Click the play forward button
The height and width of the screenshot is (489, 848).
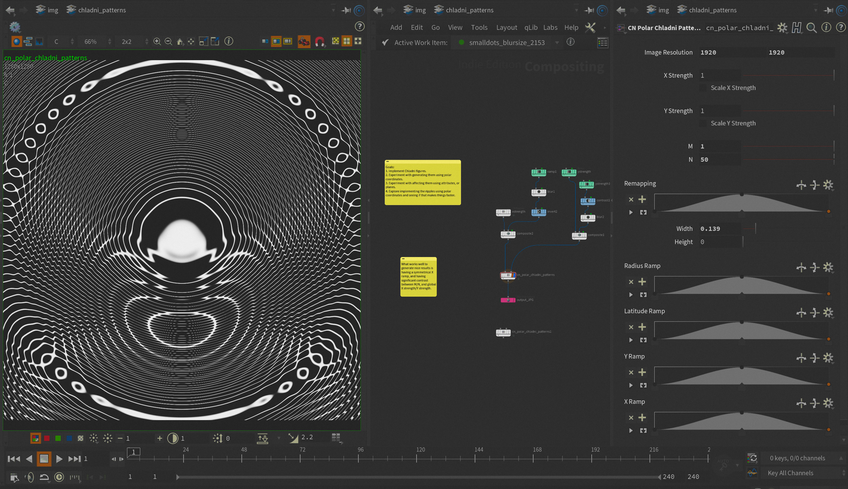[x=59, y=459]
